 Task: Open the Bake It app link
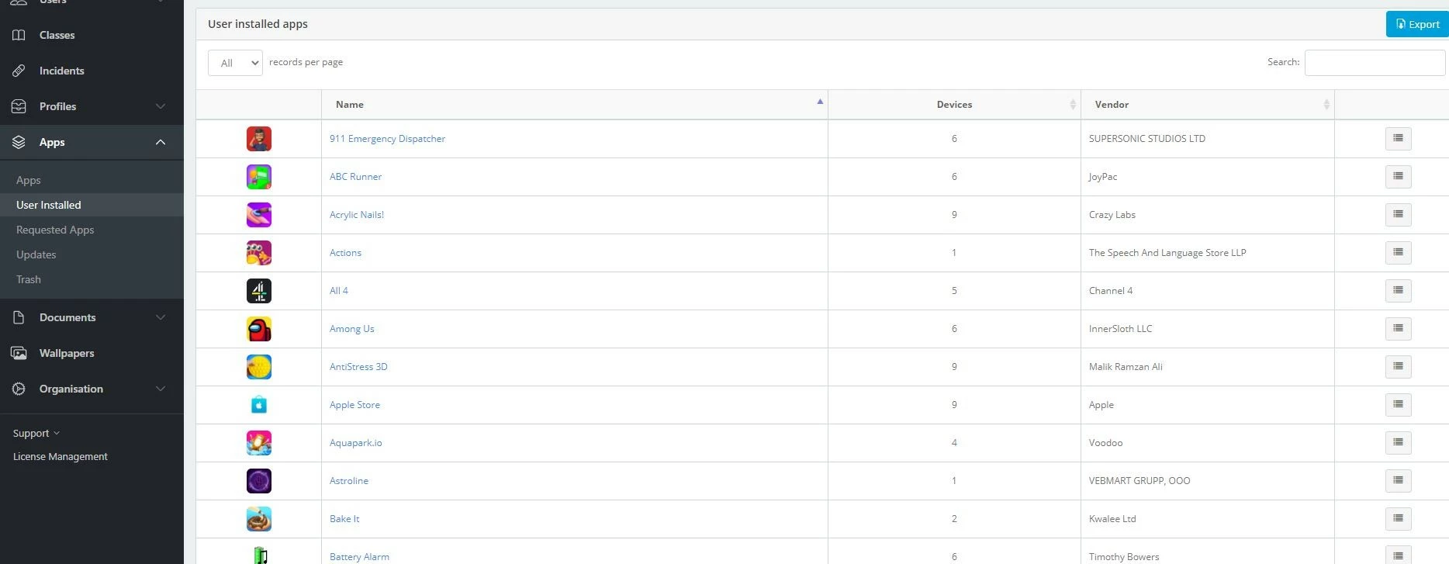coord(344,519)
